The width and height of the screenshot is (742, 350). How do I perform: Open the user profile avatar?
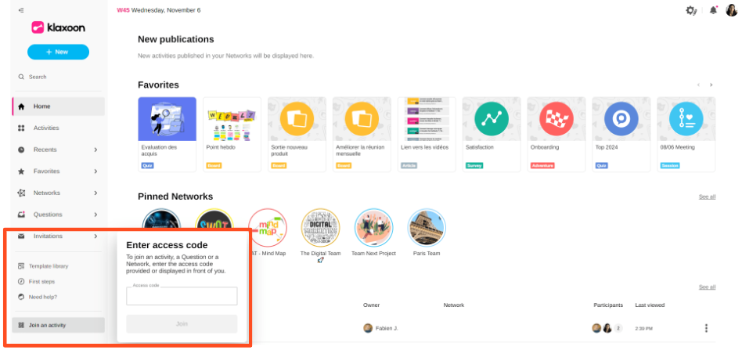[732, 10]
